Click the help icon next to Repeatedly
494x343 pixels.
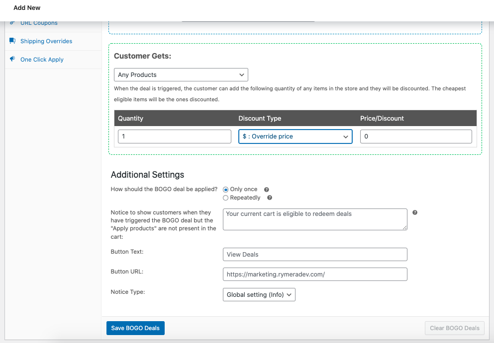270,198
